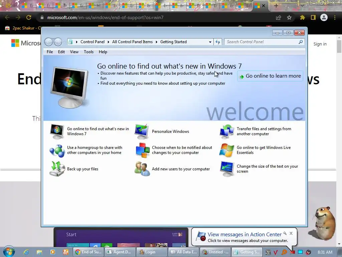Click the Back up your files drive icon
This screenshot has height=257, width=342.
click(57, 169)
